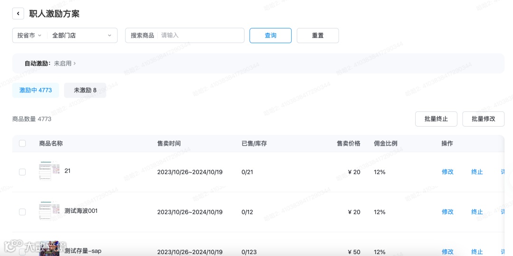The image size is (513, 256).
Task: Click the 0/123 sold/stock cell
Action: 249,252
